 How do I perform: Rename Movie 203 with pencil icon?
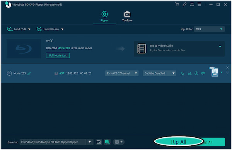pyautogui.click(x=29, y=73)
